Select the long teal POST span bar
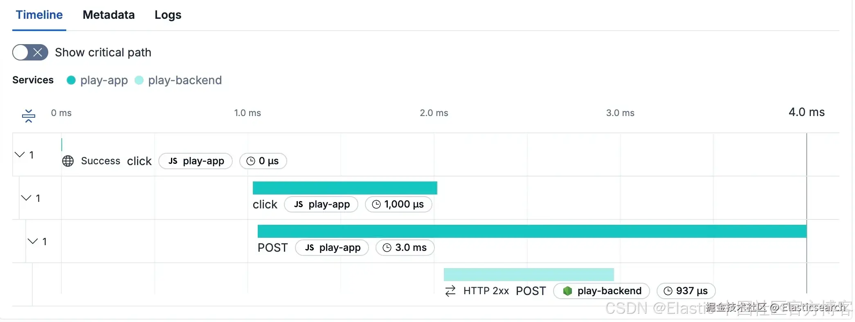855x322 pixels. pos(532,231)
